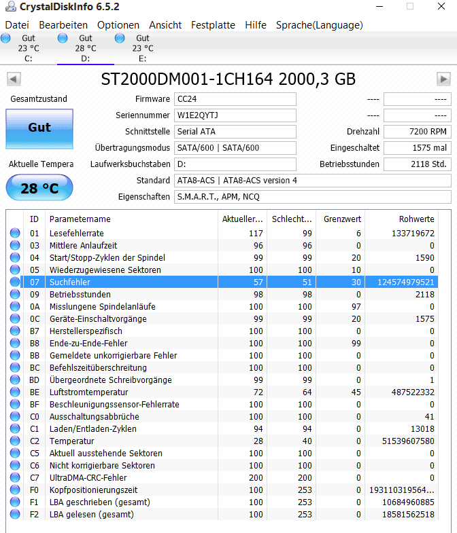Click status icon for Beschleunigungssensor-Fehlerrate row

15,404
